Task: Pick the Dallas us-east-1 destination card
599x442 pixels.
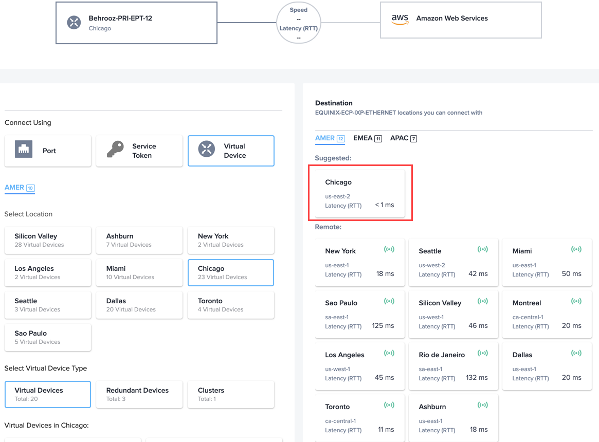Action: coord(547,366)
